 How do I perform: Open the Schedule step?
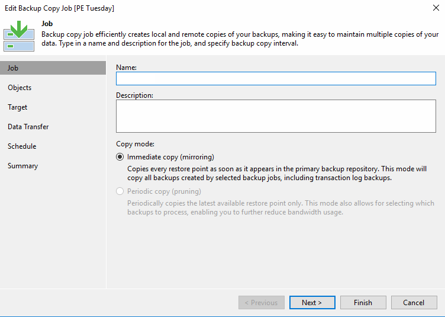pos(22,146)
